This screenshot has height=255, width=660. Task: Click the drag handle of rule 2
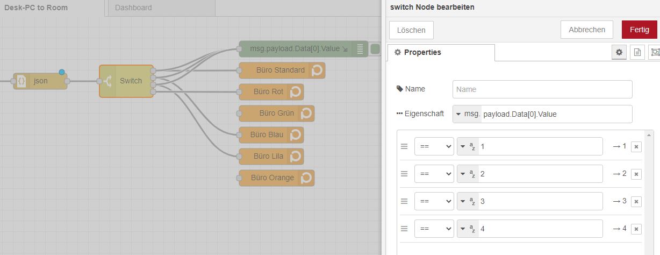[404, 174]
